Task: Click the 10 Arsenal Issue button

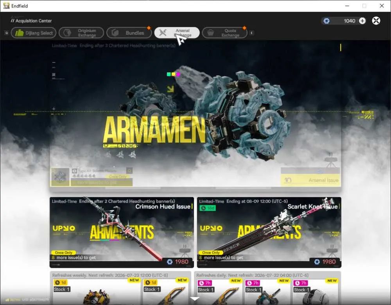Action: [310, 180]
